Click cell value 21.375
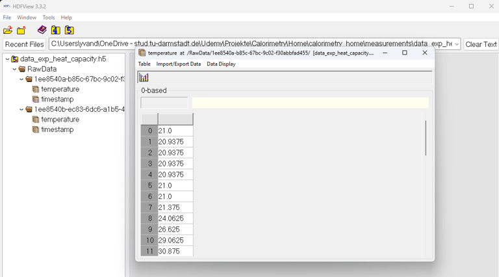Image resolution: width=499 pixels, height=277 pixels. [175, 207]
